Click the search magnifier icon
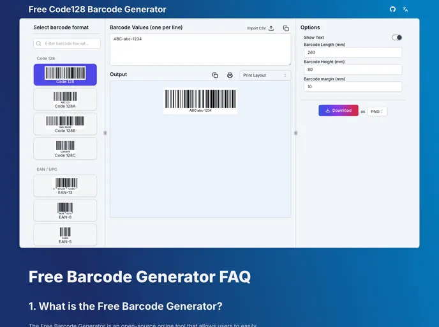The height and width of the screenshot is (327, 439). coord(39,43)
